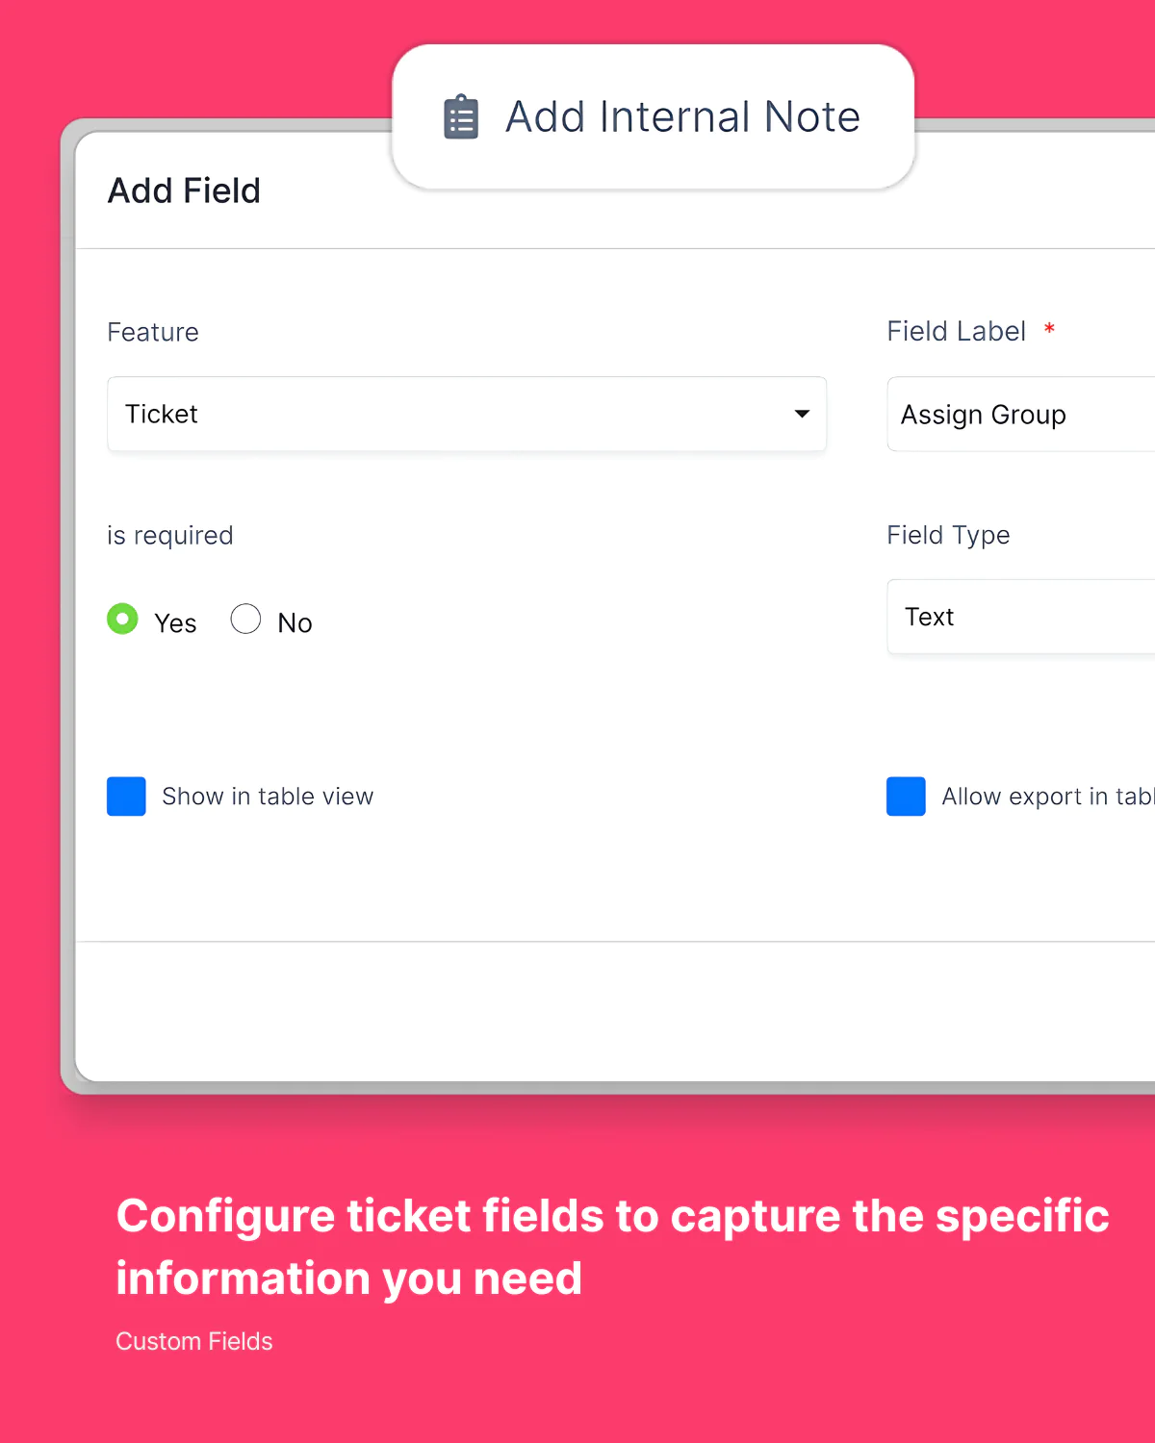Click the red required asterisk by Field Label
This screenshot has width=1155, height=1443.
(1050, 329)
